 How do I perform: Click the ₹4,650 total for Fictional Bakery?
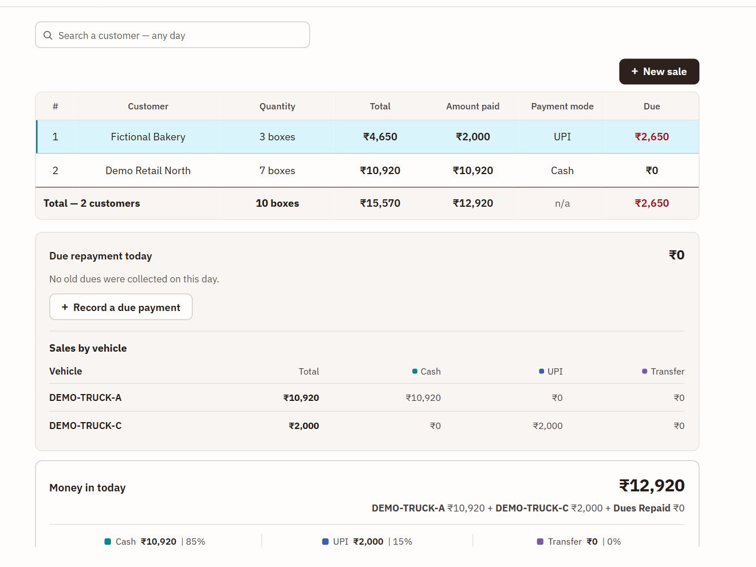pos(380,137)
